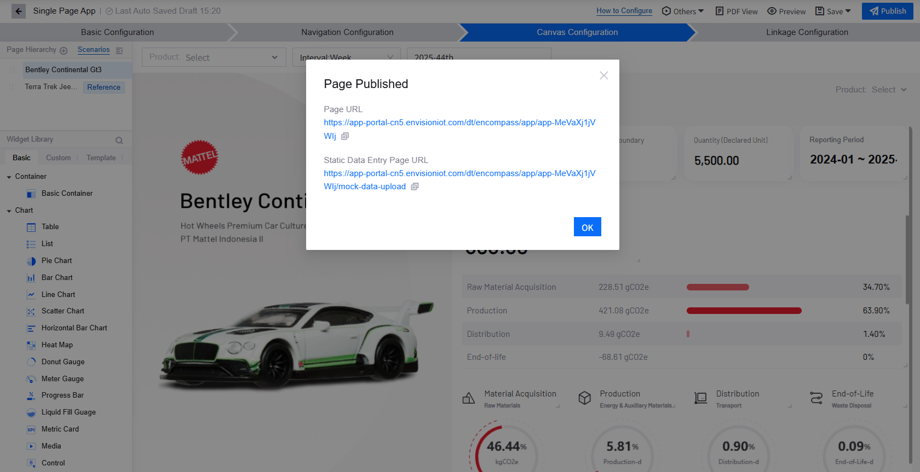Copy the Static Data Entry URL icon

pos(415,187)
